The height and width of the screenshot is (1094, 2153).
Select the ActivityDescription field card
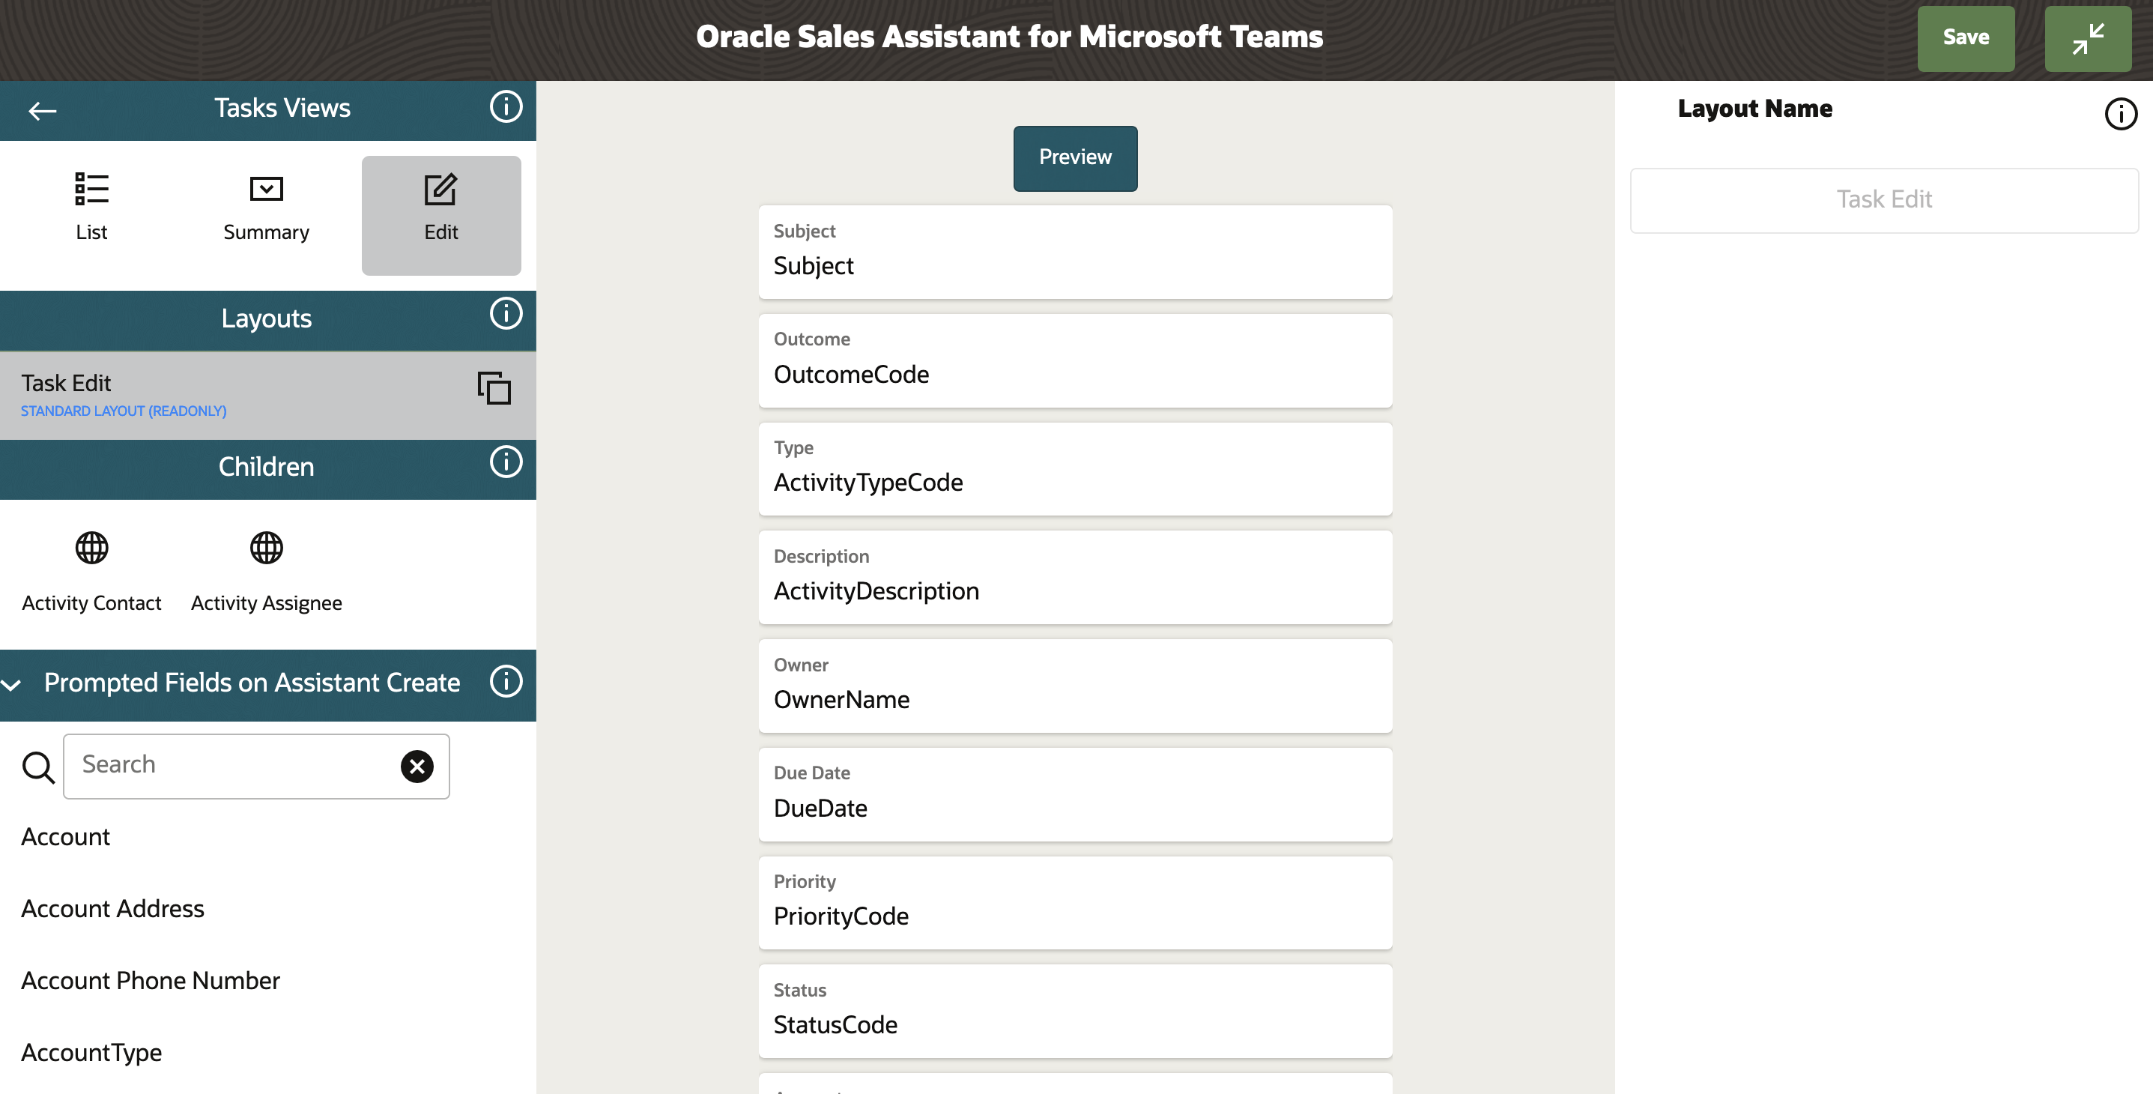[1075, 577]
